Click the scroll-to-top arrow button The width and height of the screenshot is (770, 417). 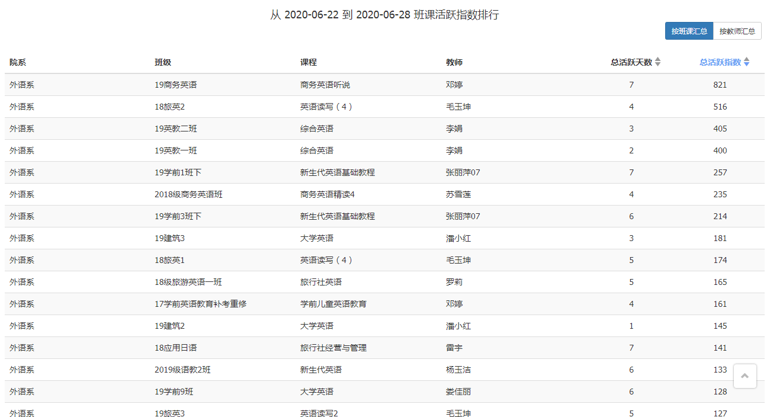[x=745, y=376]
